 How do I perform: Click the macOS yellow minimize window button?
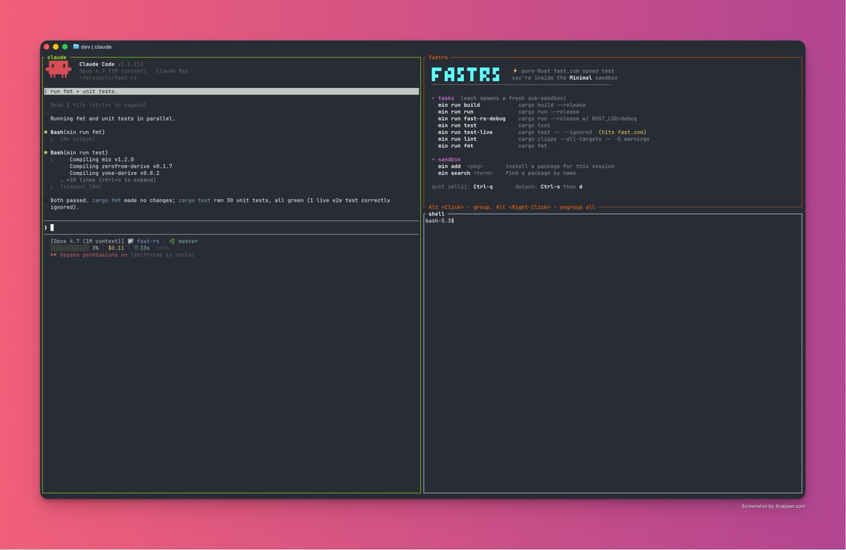tap(56, 47)
